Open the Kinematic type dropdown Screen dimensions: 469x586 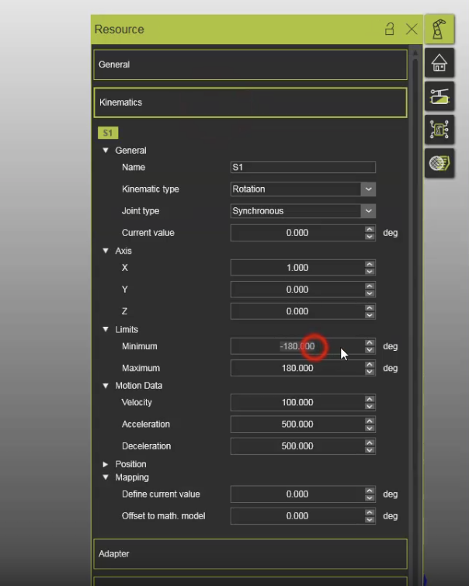pyautogui.click(x=368, y=189)
